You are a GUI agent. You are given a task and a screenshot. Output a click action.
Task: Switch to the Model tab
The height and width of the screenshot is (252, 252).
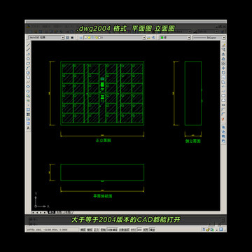point(52,212)
